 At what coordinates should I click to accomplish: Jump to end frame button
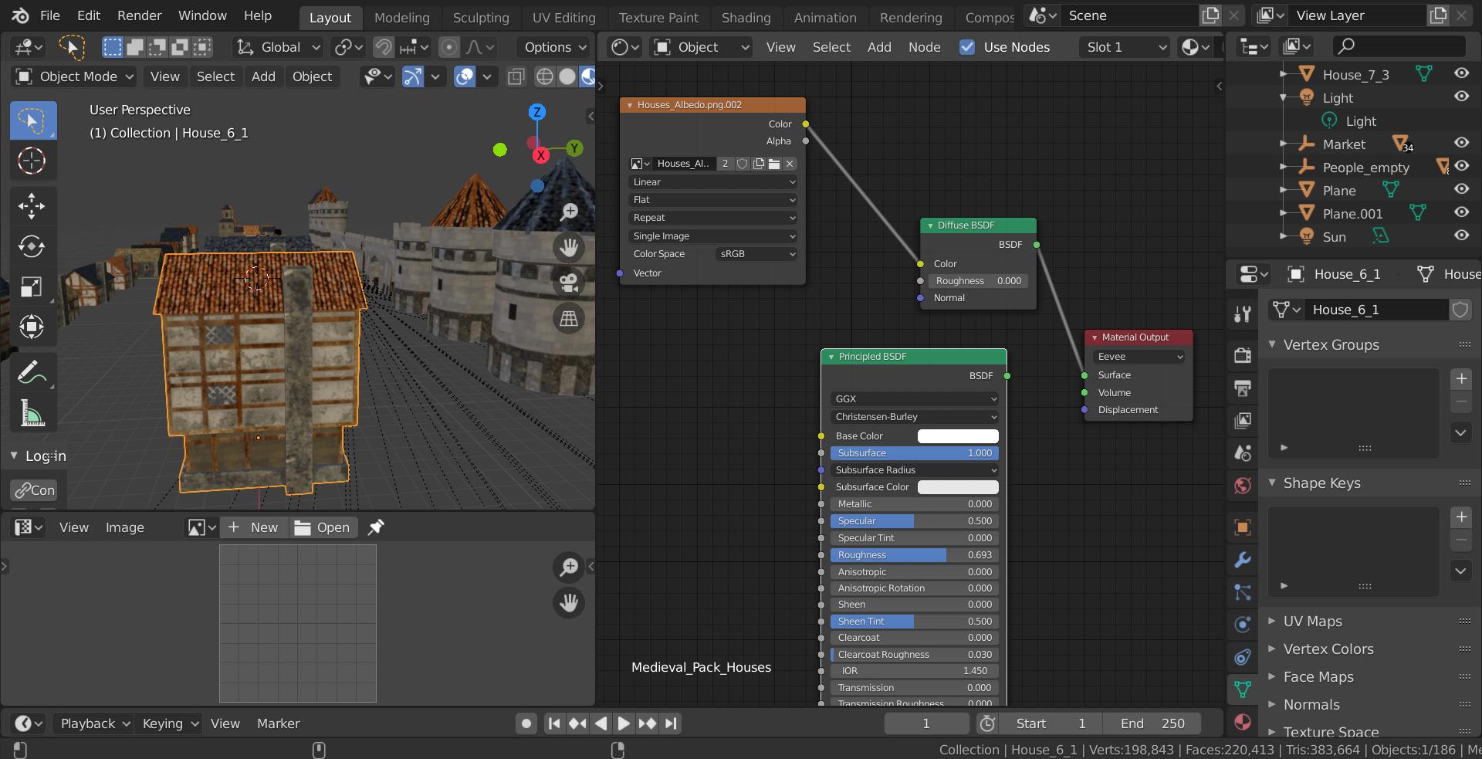[671, 723]
